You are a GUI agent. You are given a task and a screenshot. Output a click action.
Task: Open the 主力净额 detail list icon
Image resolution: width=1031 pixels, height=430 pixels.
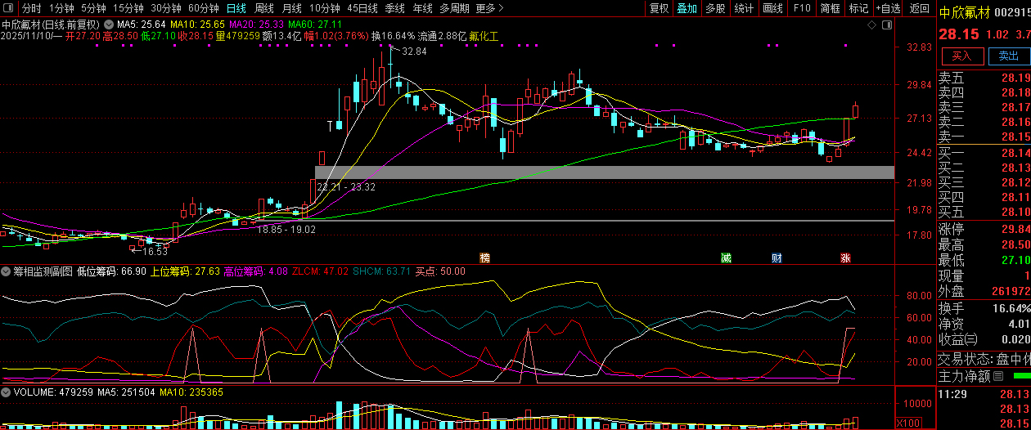[x=998, y=377]
